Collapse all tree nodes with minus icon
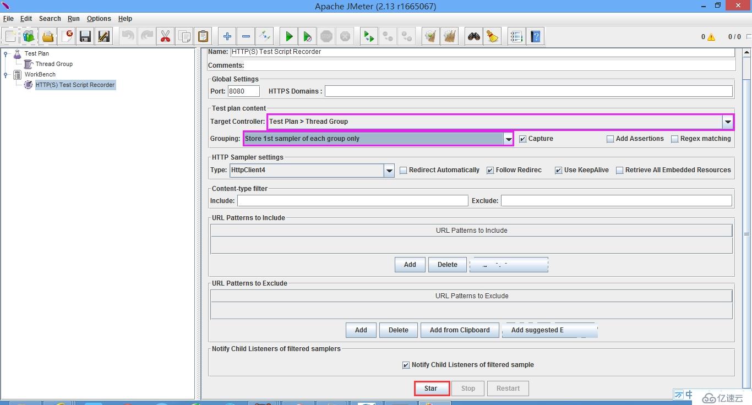 point(246,37)
